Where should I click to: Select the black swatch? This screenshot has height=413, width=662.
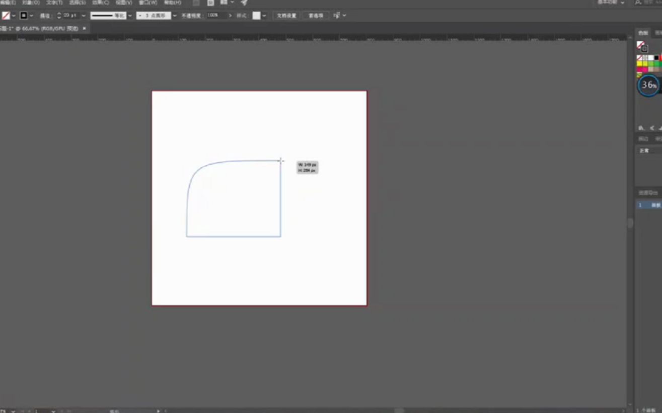point(656,58)
